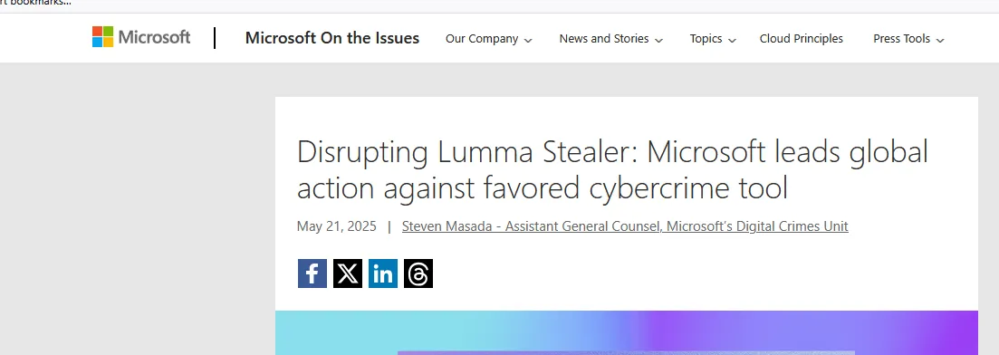Share article on Threads icon
This screenshot has width=999, height=355.
coord(418,273)
